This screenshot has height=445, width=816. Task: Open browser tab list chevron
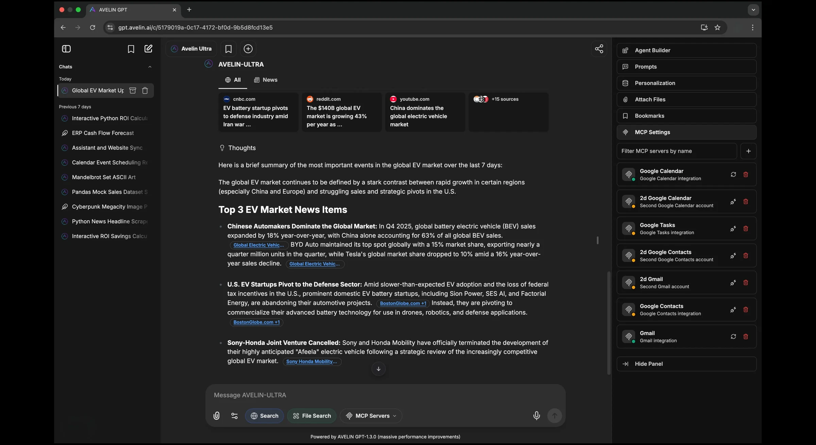753,10
